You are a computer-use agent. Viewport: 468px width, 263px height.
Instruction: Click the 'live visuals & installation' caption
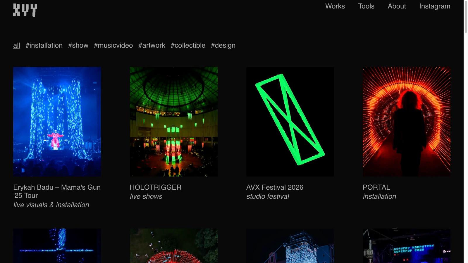coord(51,205)
